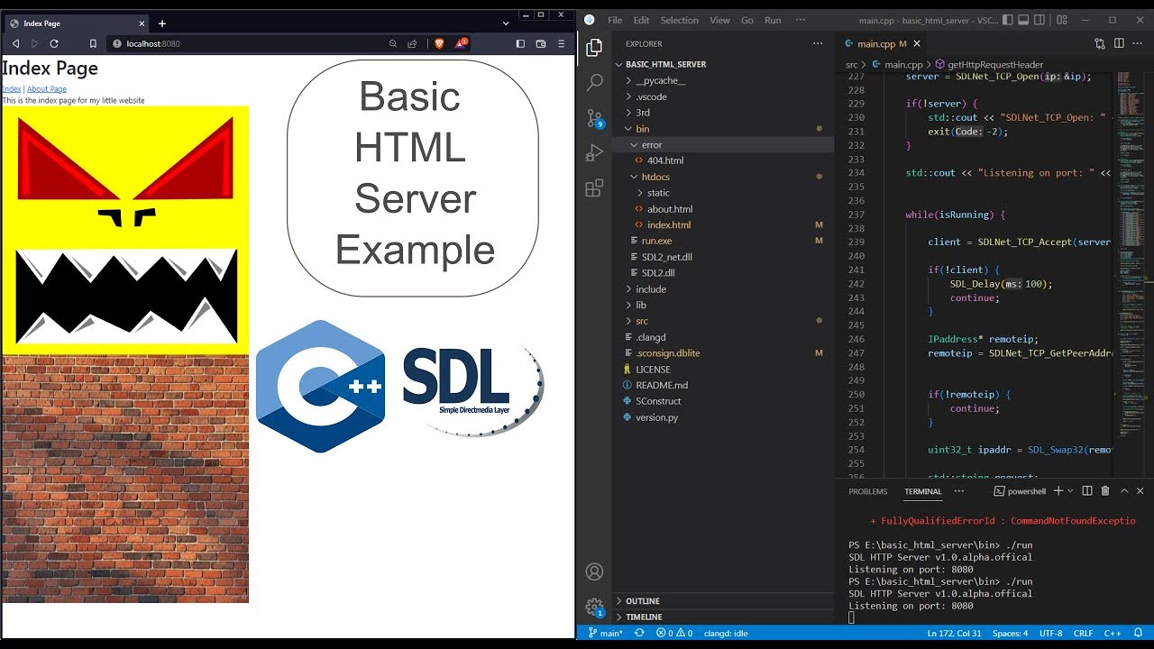Image resolution: width=1154 pixels, height=649 pixels.
Task: Open Source Control view in activity bar
Action: pyautogui.click(x=594, y=118)
